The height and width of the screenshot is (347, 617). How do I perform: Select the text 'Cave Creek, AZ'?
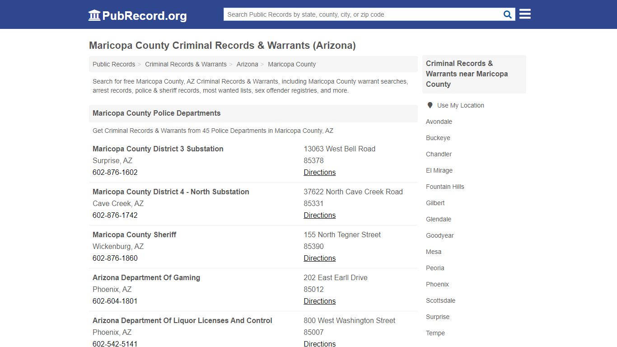[x=118, y=203]
